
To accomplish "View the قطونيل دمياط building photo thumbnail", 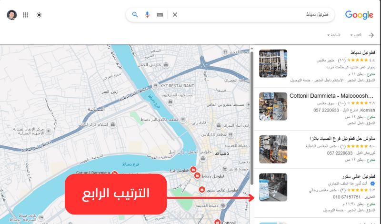I will [x=273, y=63].
